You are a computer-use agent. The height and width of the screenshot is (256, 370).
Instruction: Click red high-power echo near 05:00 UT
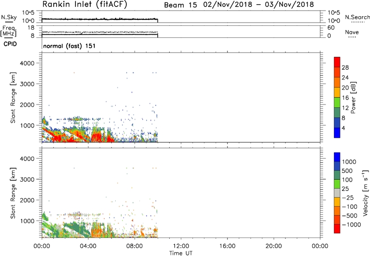point(96,137)
